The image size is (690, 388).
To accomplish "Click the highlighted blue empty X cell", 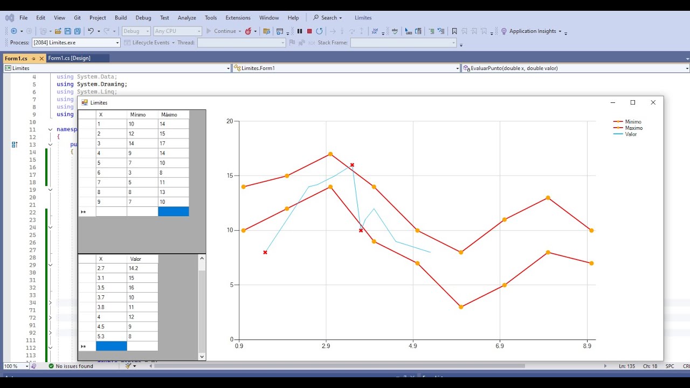I will coord(112,347).
